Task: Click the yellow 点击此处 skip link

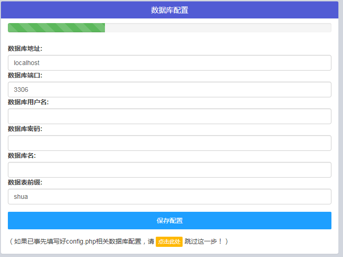Action: pos(169,242)
